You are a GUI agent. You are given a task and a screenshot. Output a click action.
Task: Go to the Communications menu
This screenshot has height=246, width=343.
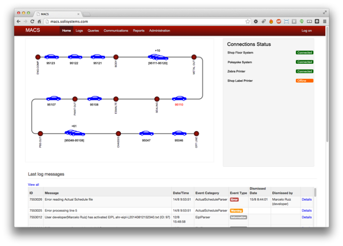point(116,31)
